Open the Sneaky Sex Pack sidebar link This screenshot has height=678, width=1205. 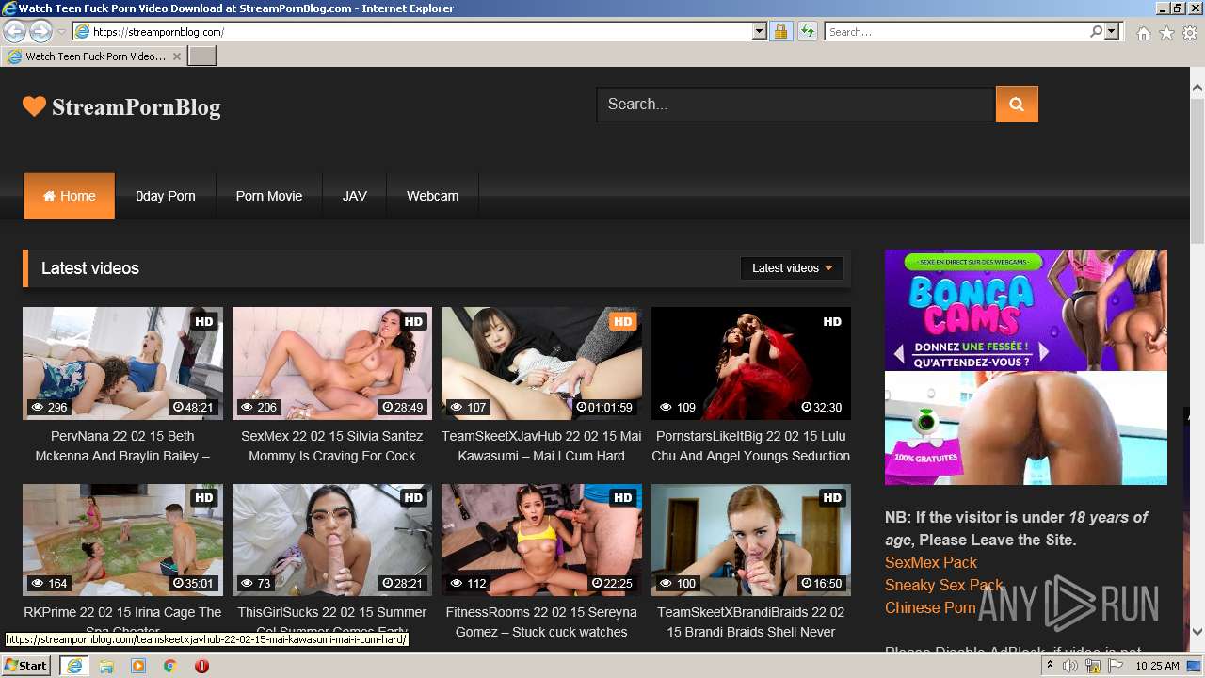(944, 585)
